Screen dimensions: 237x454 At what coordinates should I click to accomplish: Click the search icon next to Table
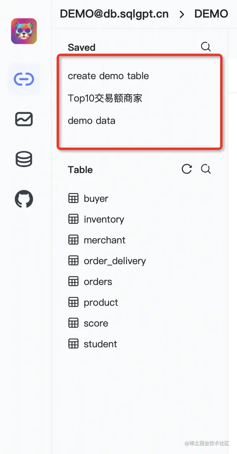coord(206,169)
